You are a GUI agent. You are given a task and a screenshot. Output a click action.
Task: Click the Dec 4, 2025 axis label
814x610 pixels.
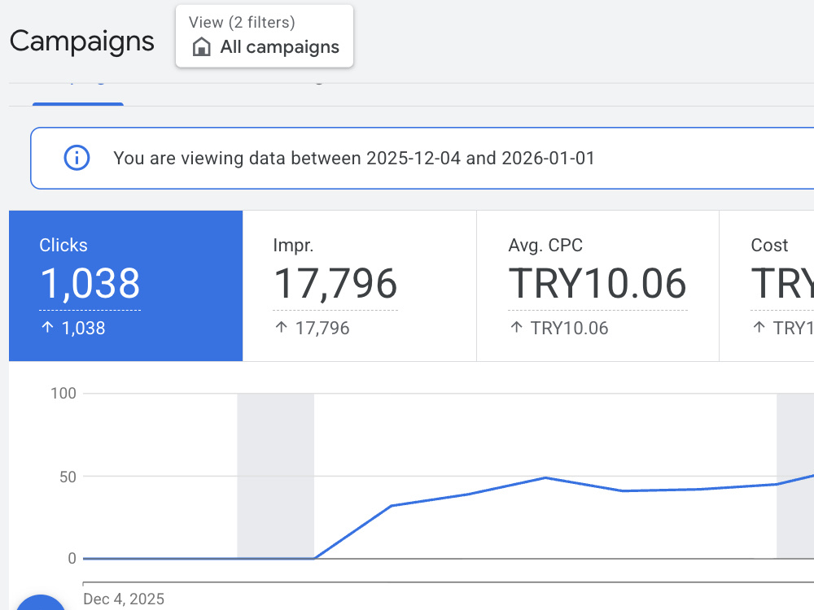tap(124, 599)
